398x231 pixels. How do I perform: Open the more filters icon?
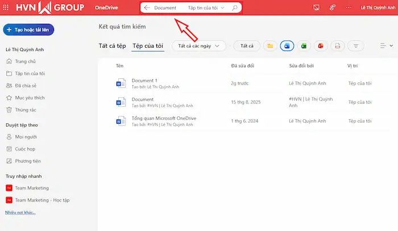coord(356,46)
